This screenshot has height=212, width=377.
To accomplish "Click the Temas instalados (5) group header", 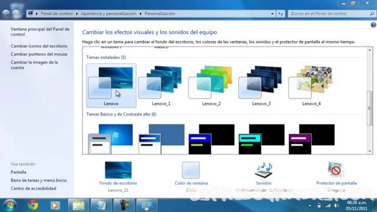I will 106,57.
